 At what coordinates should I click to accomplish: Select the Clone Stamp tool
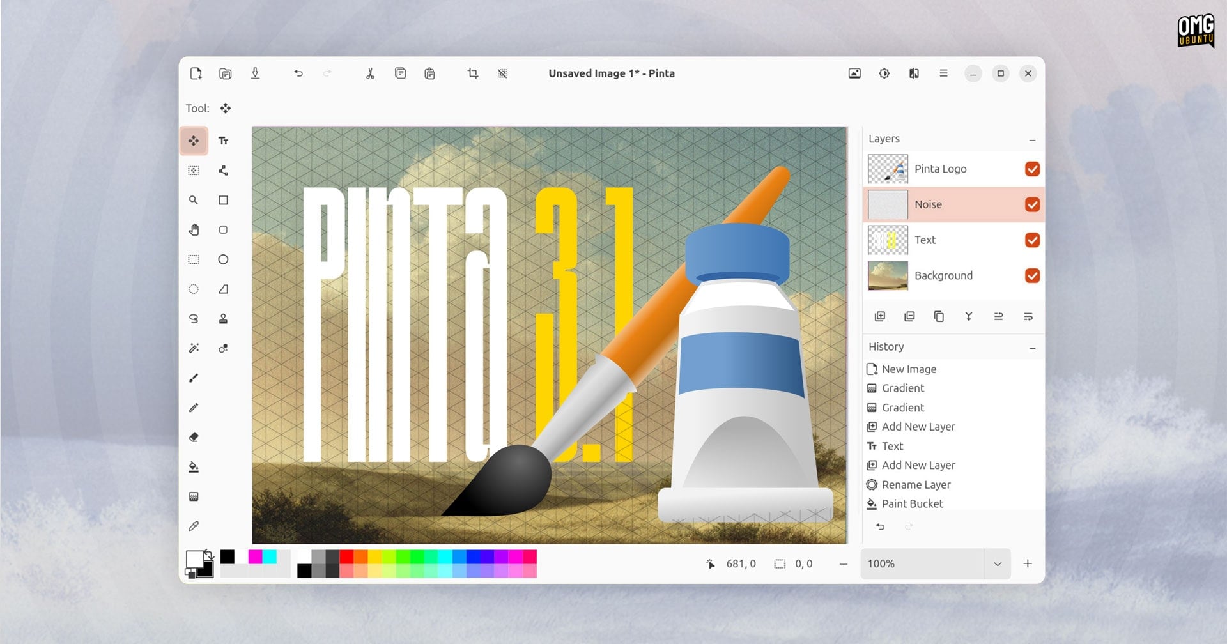click(224, 318)
